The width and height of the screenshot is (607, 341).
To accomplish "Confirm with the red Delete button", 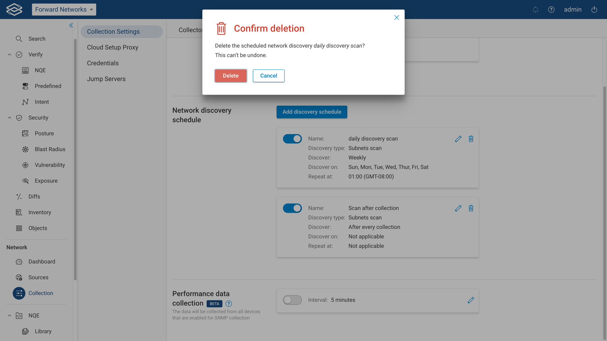I will pyautogui.click(x=230, y=76).
